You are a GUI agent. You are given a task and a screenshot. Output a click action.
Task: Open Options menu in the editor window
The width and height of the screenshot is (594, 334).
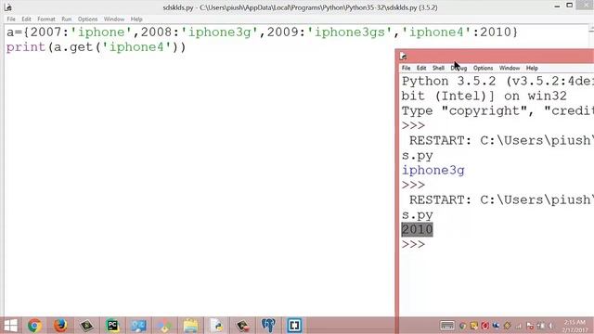[87, 19]
